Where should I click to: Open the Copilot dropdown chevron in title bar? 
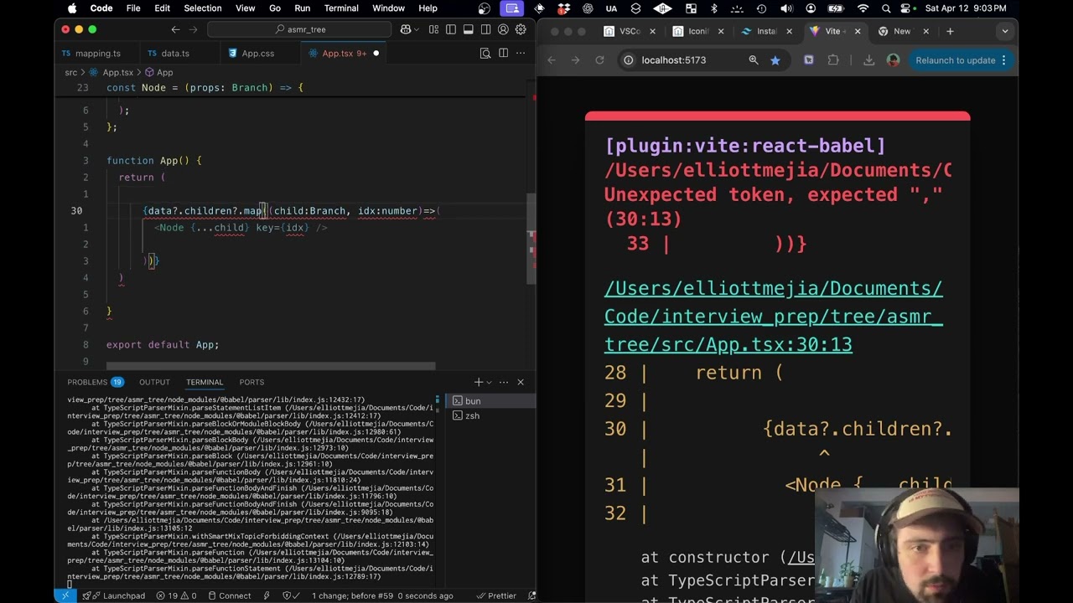[418, 29]
